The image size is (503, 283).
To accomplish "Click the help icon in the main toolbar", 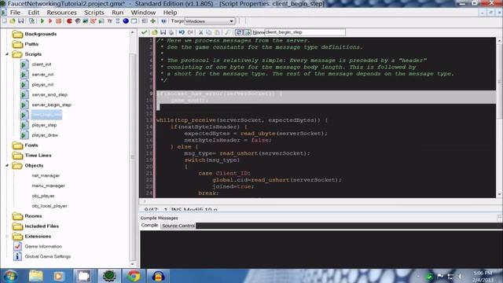I will [163, 21].
